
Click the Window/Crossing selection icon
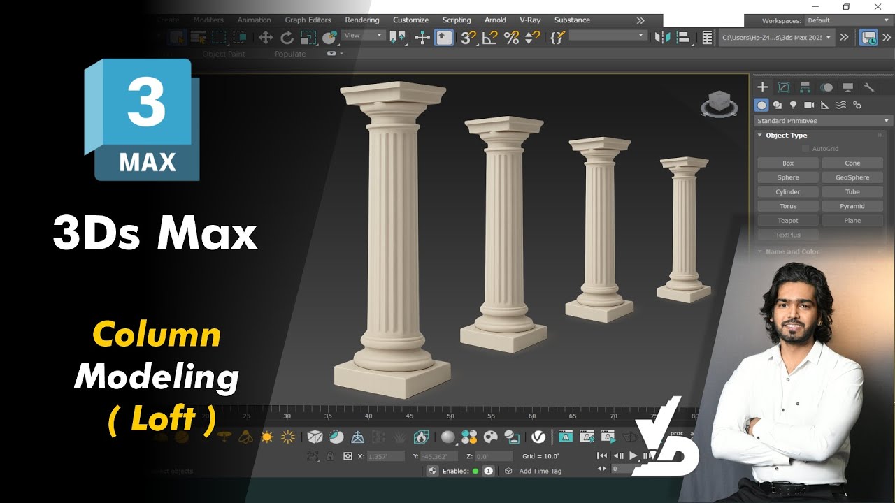tap(240, 38)
